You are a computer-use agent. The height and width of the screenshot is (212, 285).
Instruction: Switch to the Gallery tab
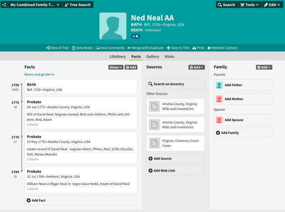(x=152, y=56)
